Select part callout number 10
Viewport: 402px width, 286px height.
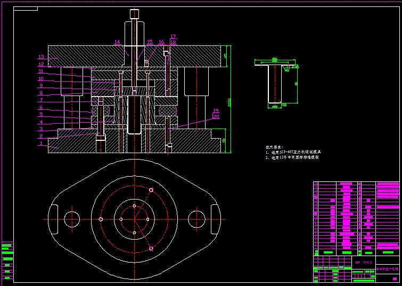41,78
